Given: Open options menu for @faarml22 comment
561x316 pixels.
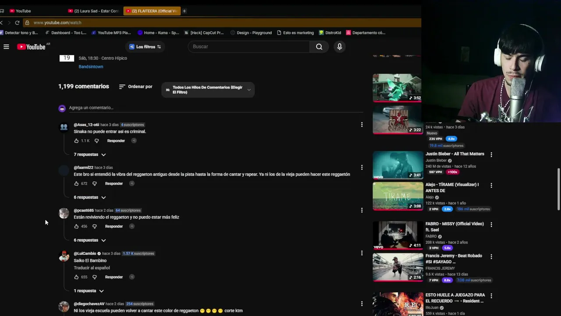Looking at the screenshot, I should pyautogui.click(x=362, y=167).
